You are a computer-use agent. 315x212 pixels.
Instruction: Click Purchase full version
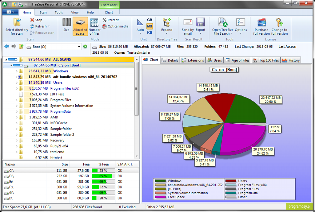click(x=261, y=26)
